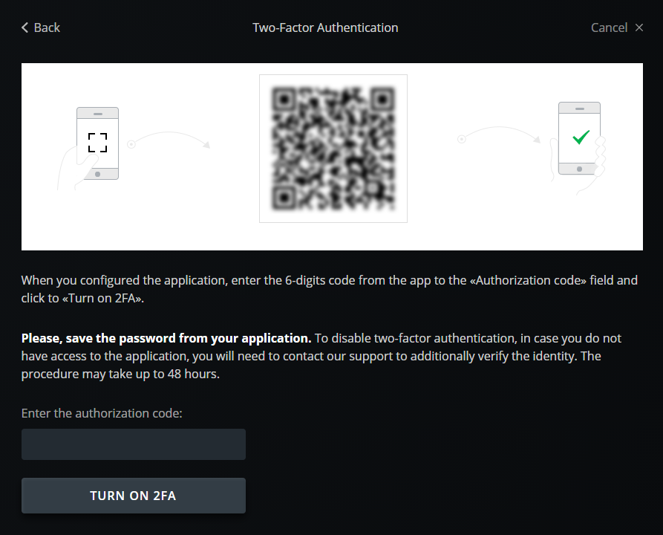
Task: Click the X icon beside Cancel
Action: tap(639, 27)
